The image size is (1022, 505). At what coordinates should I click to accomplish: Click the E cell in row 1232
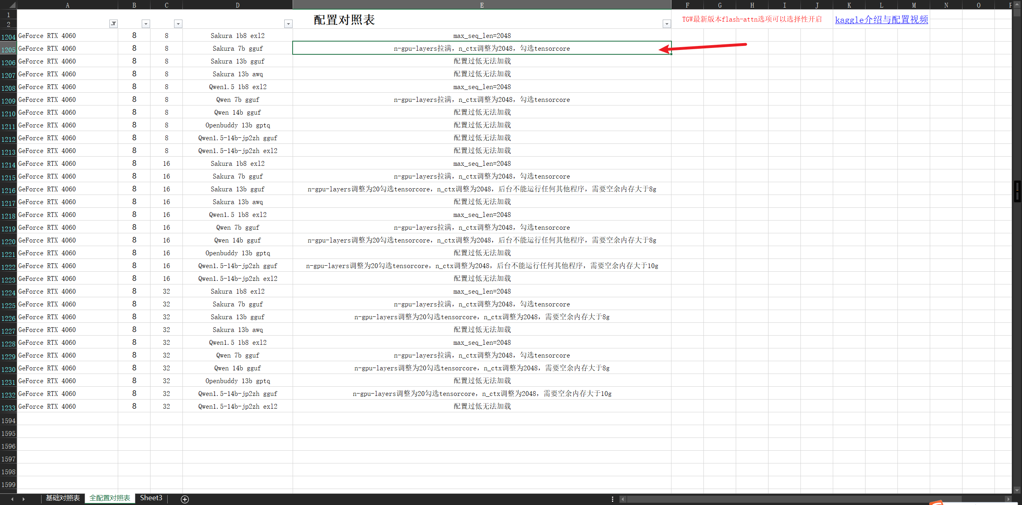482,394
